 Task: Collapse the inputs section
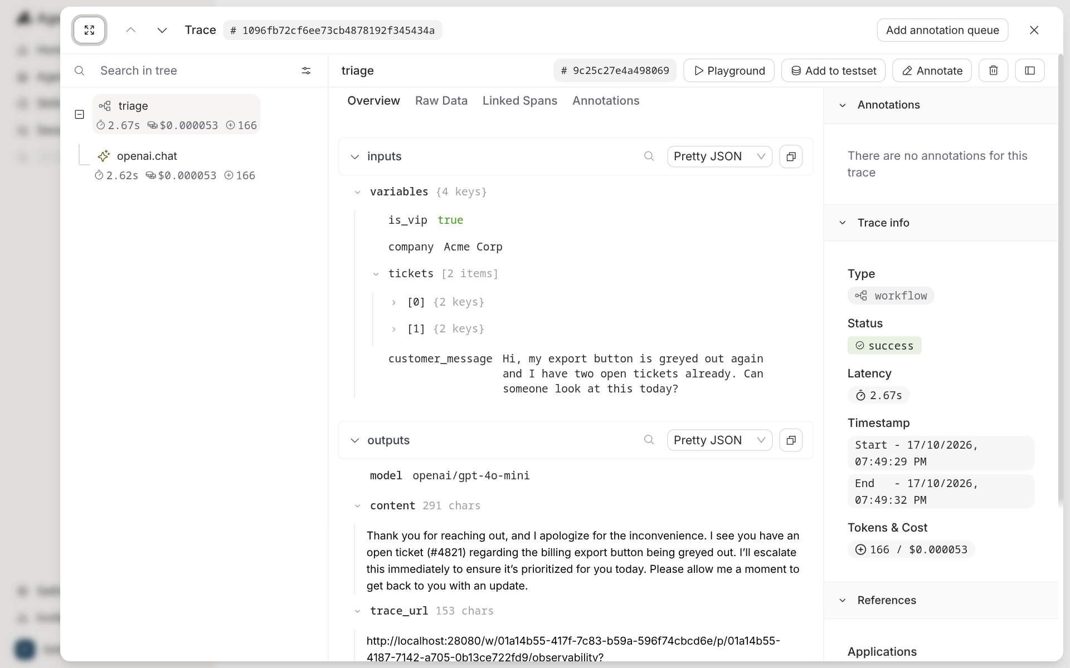pyautogui.click(x=355, y=157)
